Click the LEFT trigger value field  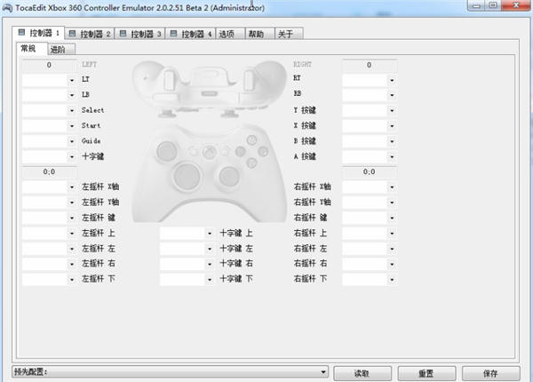coord(50,65)
